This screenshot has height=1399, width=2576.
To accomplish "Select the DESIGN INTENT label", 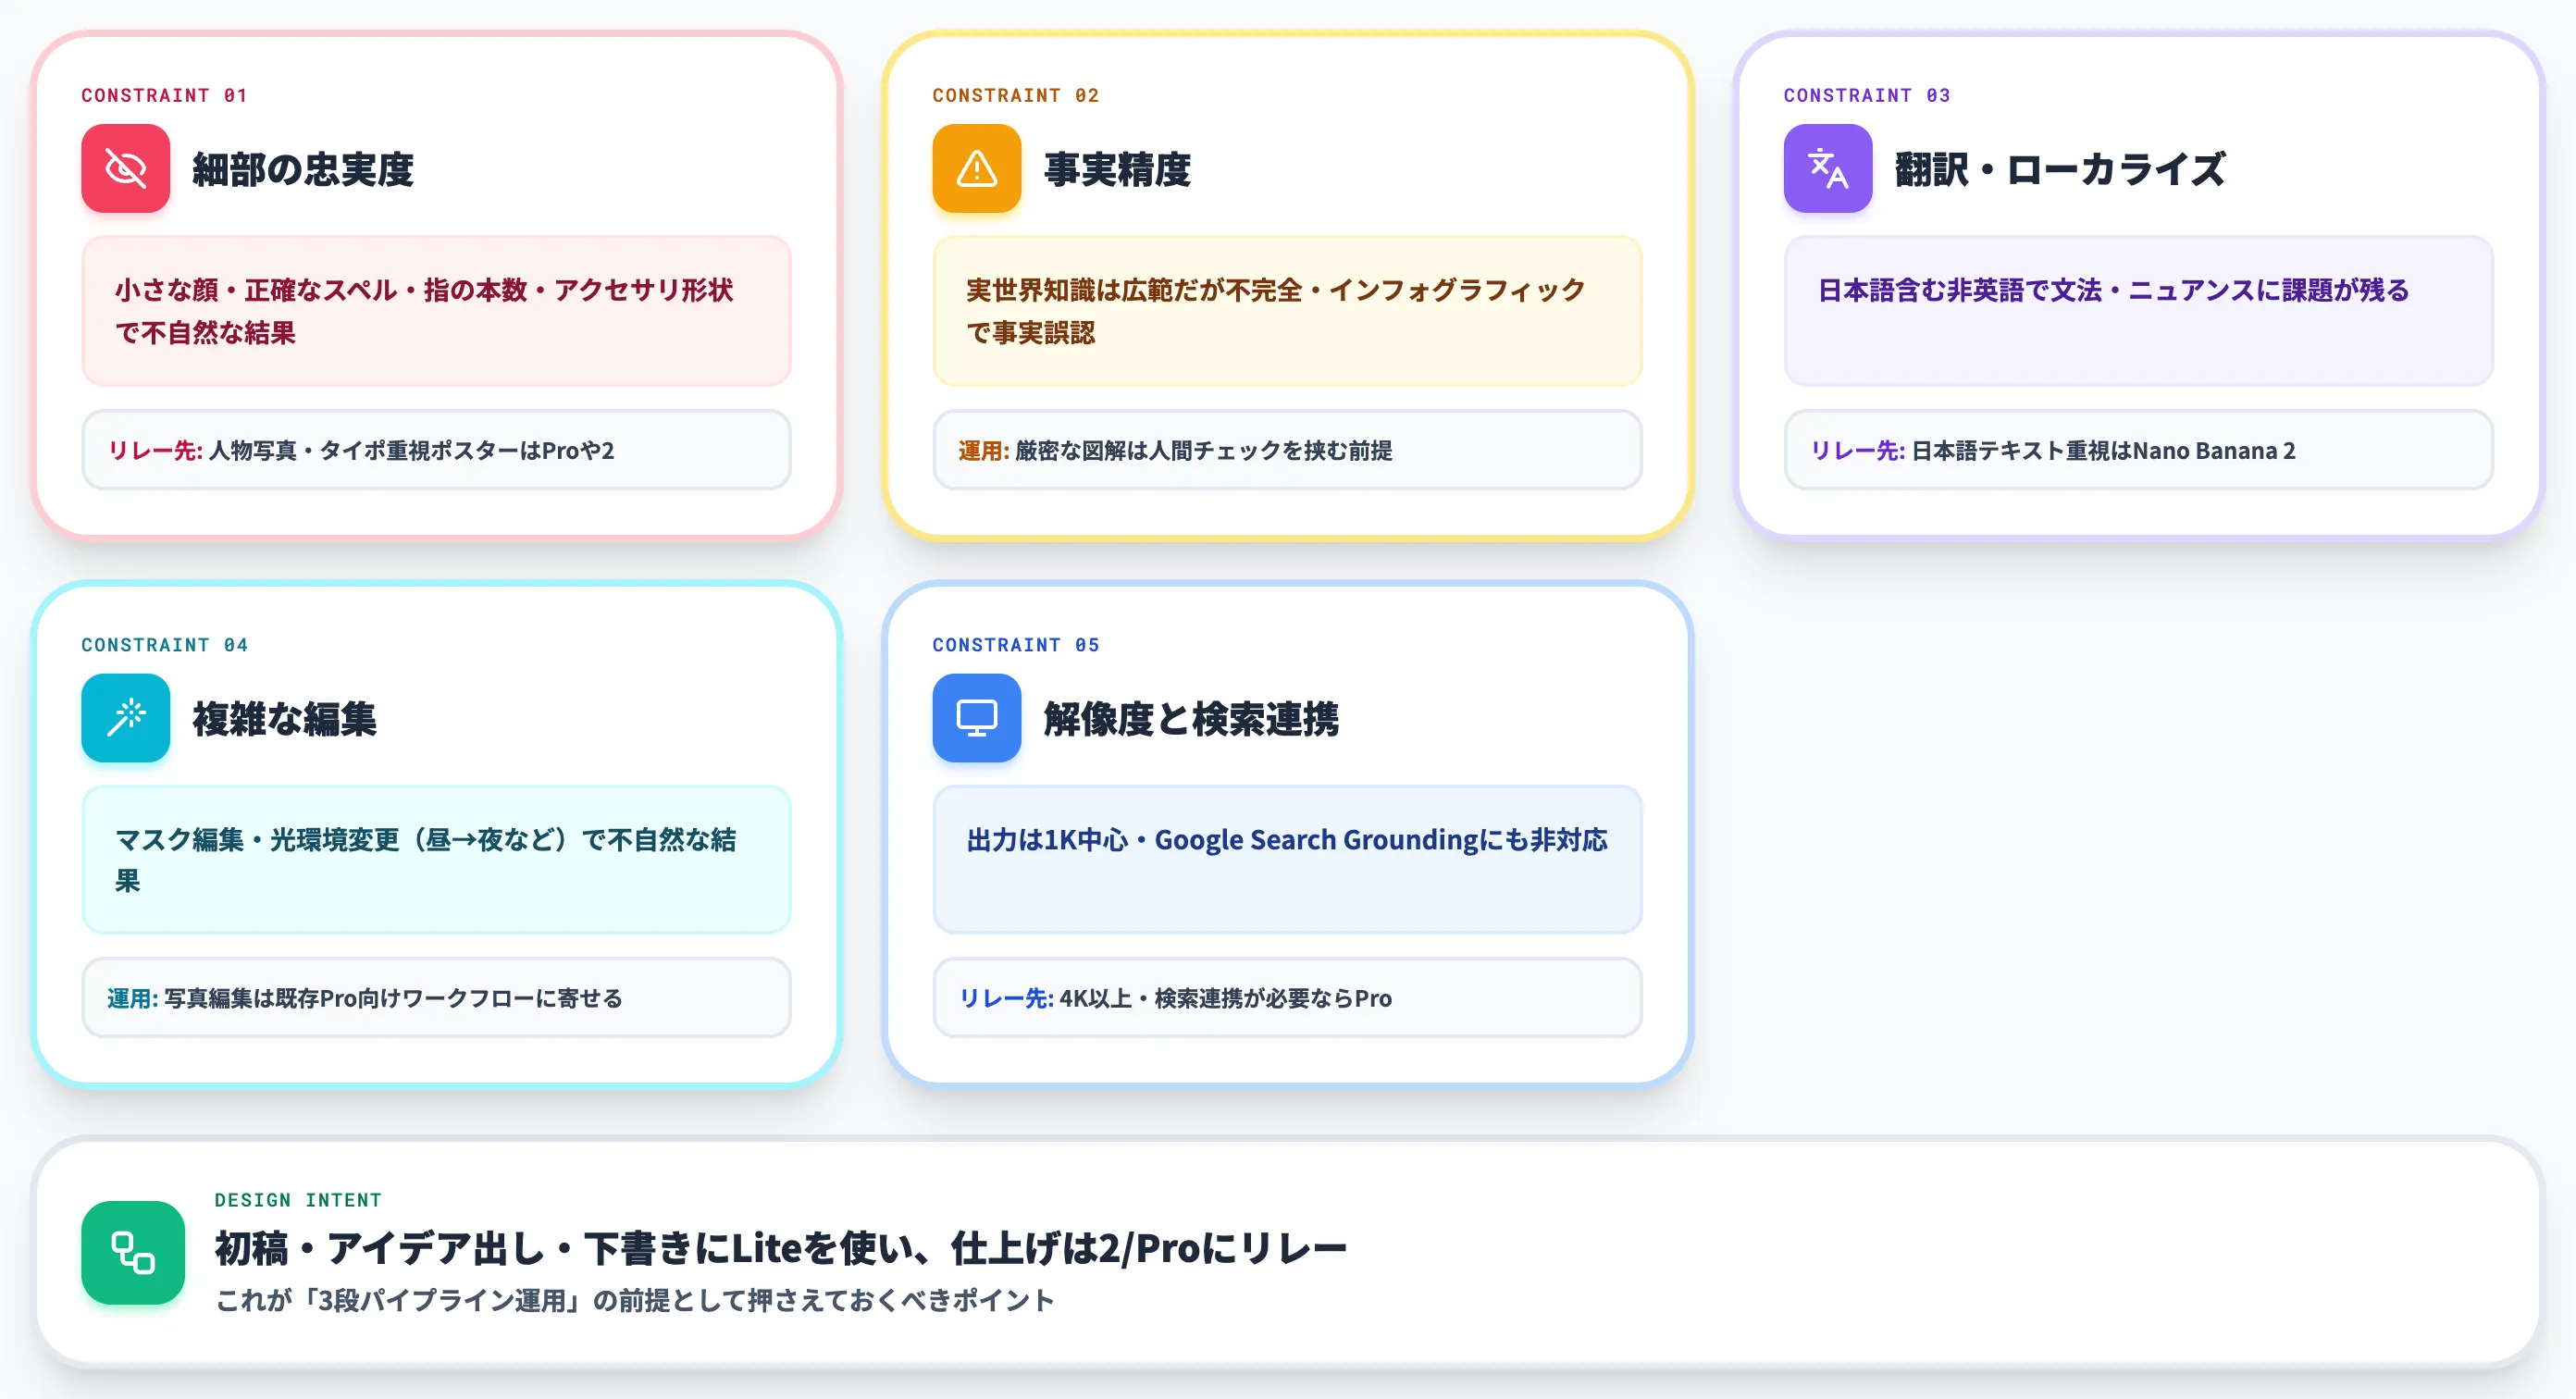I will tap(298, 1200).
